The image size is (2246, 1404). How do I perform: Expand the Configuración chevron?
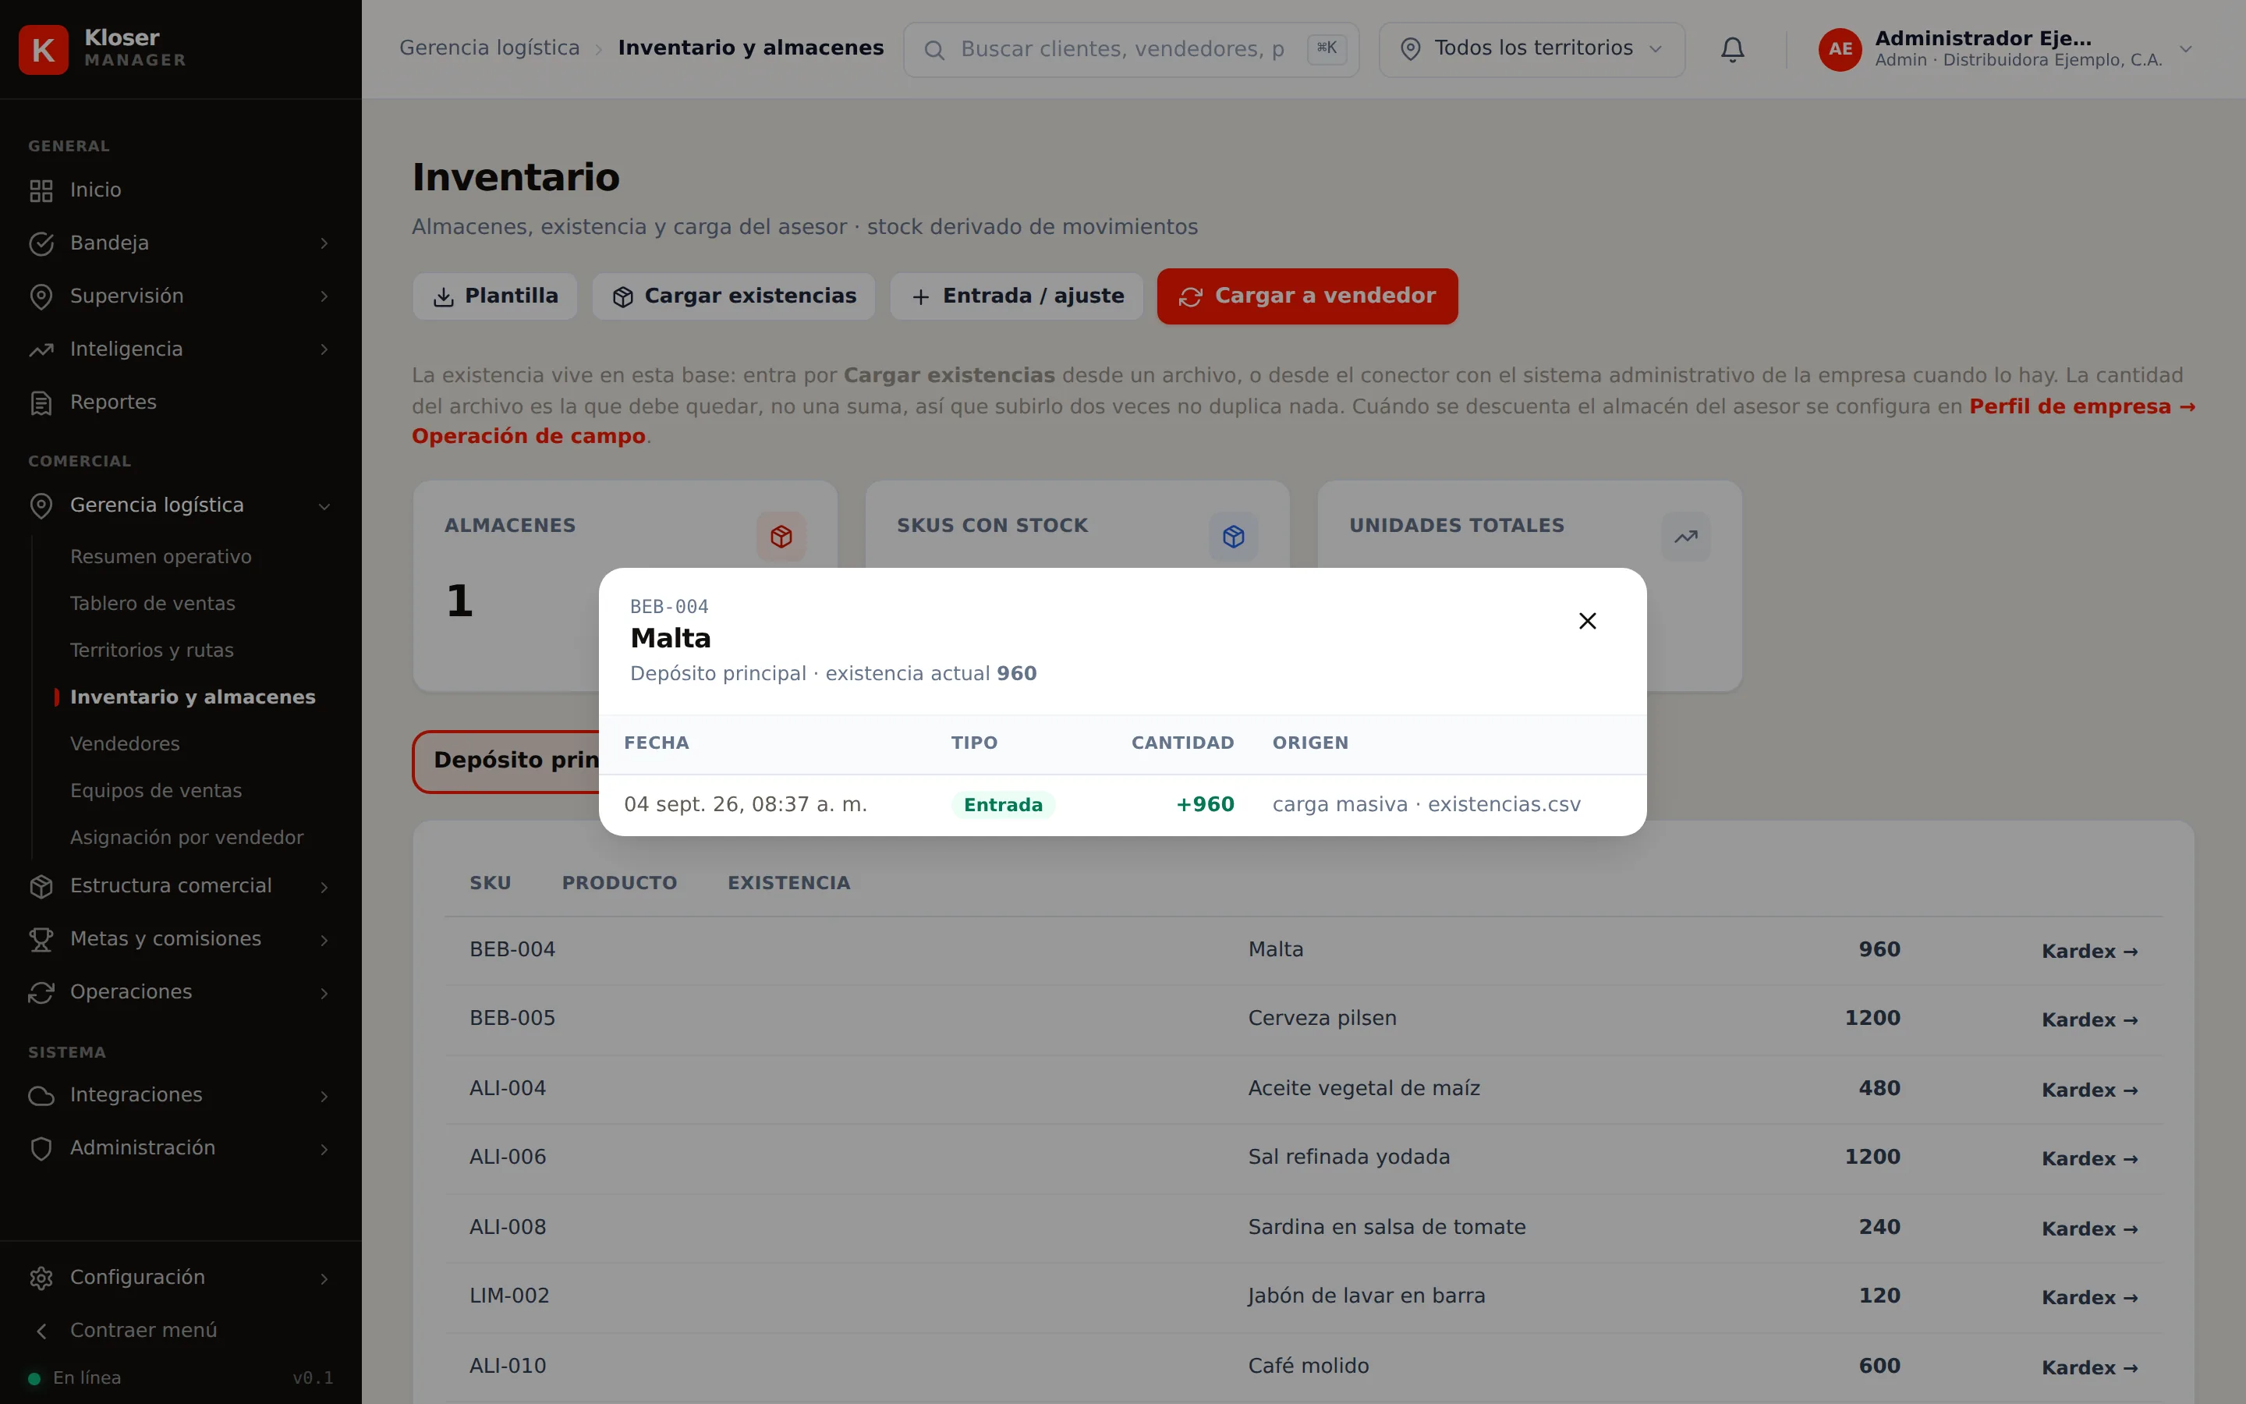pyautogui.click(x=324, y=1278)
